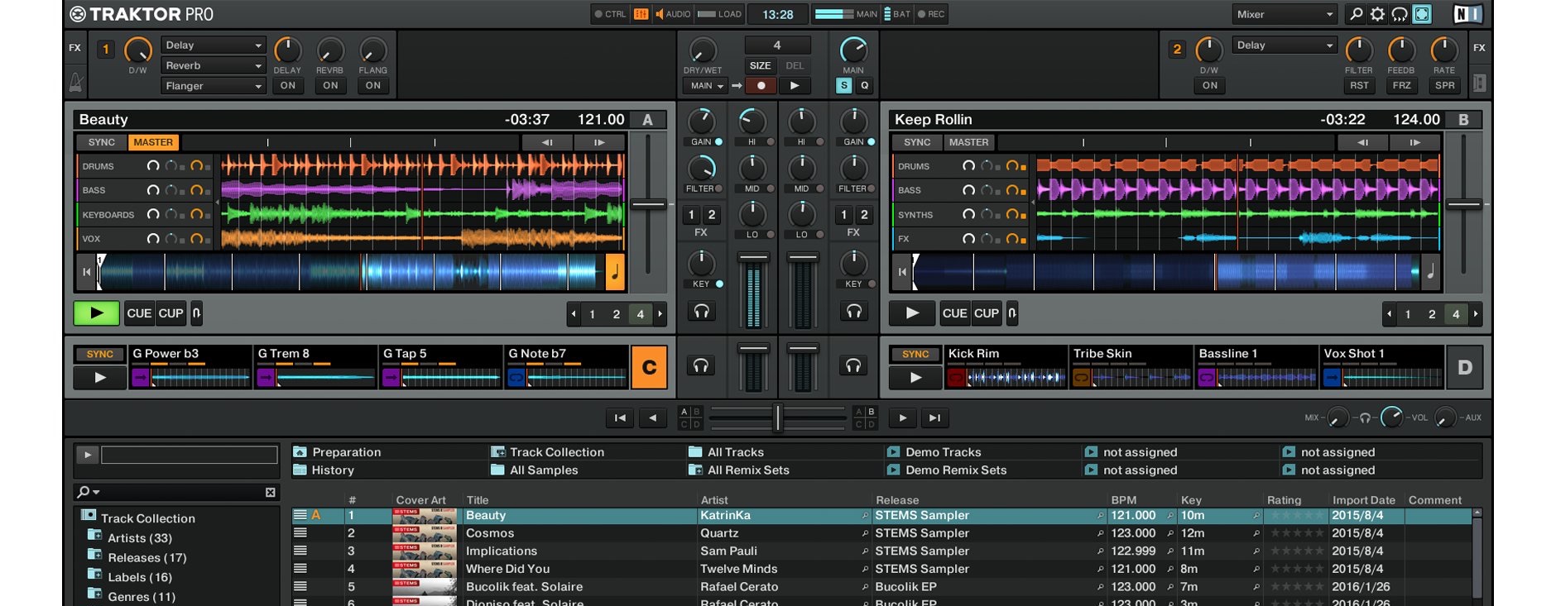Turn off the Delay effect ON button
The width and height of the screenshot is (1556, 606).
pos(287,85)
